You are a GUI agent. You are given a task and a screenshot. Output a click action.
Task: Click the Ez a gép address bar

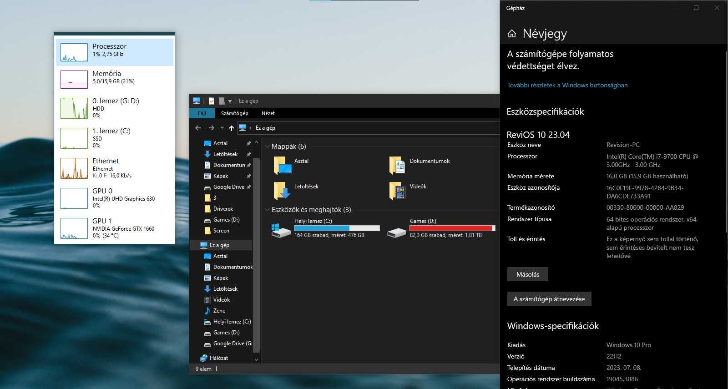click(369, 128)
